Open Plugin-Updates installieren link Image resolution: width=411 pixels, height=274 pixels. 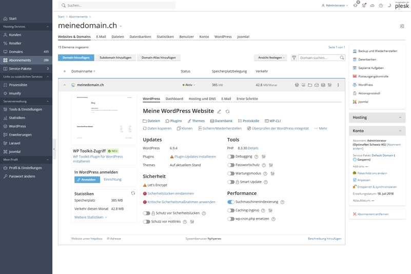coord(195,157)
